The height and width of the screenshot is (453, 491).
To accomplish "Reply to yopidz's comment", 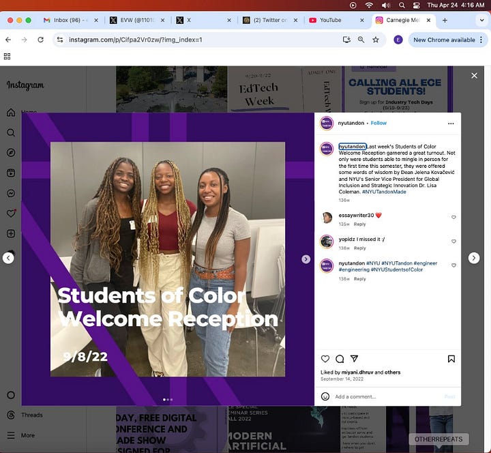I will click(x=360, y=248).
